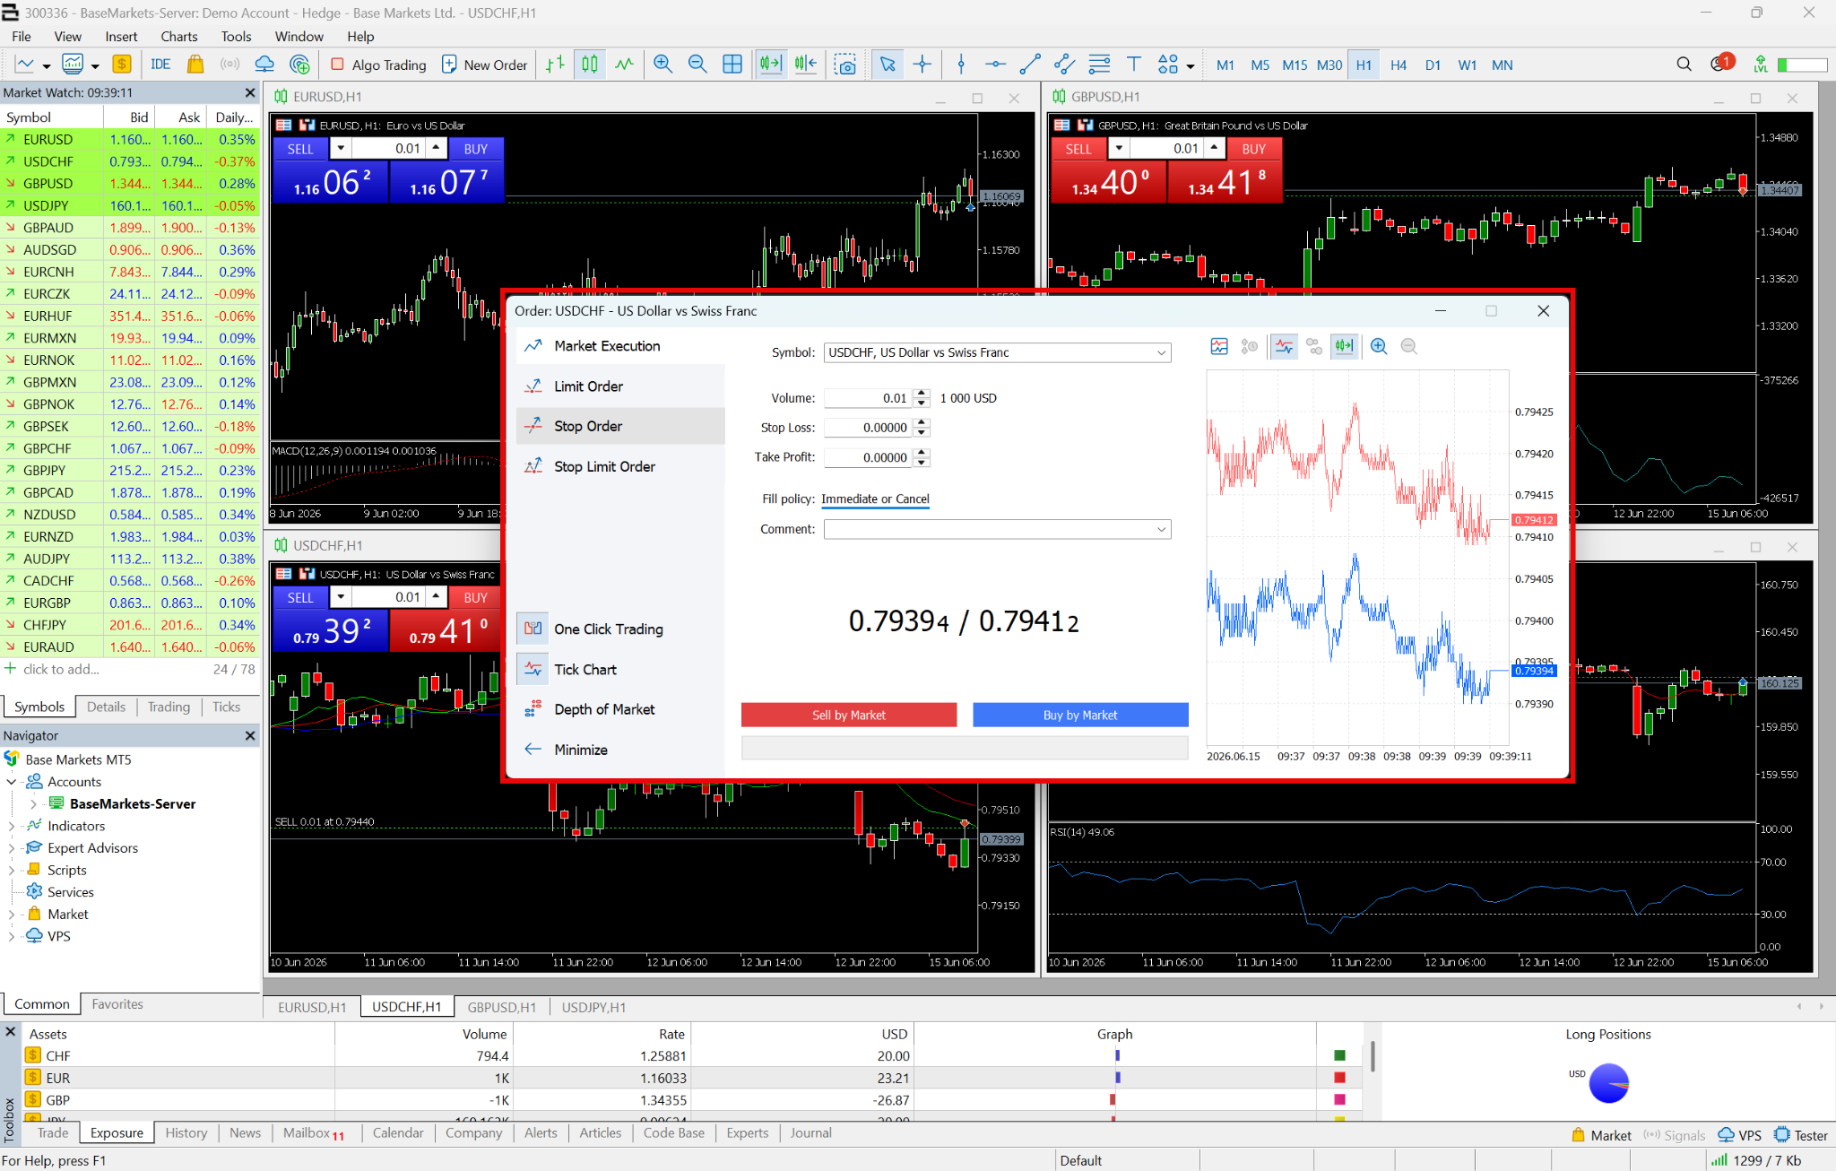Click the Stop Loss input field

pyautogui.click(x=868, y=429)
